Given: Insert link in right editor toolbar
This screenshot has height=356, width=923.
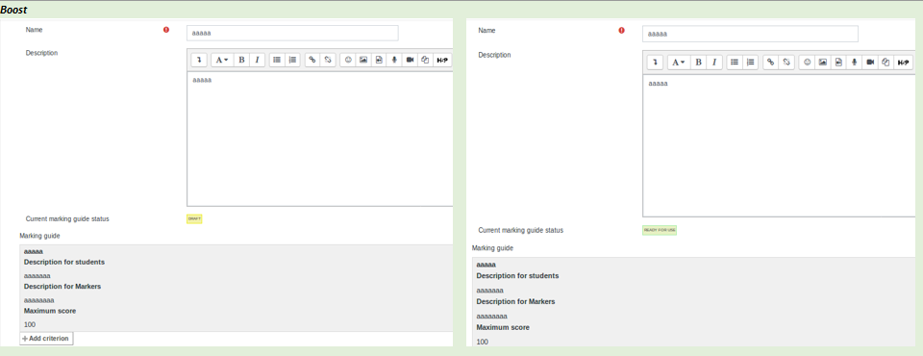Looking at the screenshot, I should point(770,62).
